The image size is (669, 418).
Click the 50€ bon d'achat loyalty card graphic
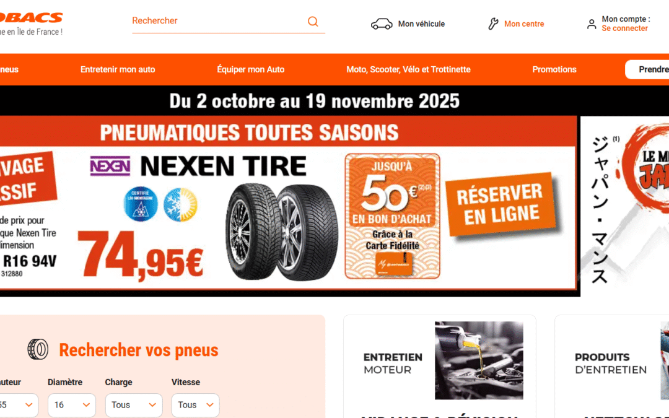pyautogui.click(x=392, y=216)
